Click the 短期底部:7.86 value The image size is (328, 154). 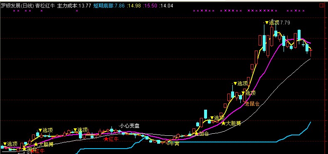click(x=109, y=6)
